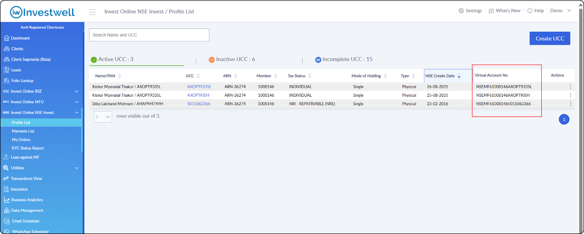The image size is (584, 234).
Task: Click the Create UCC button
Action: [550, 38]
